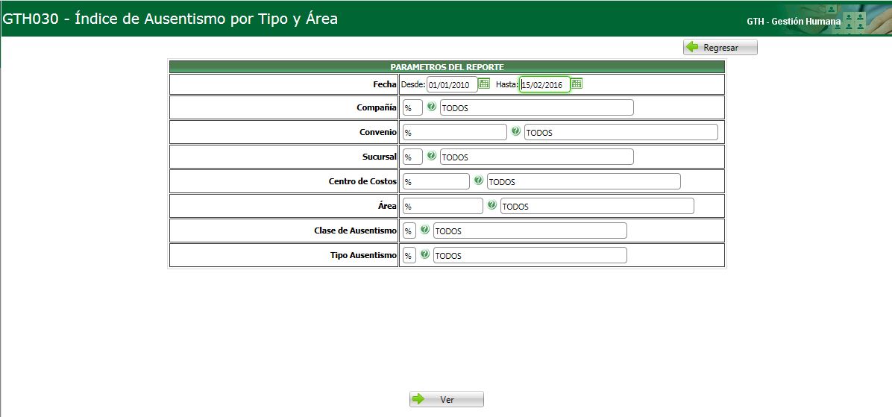Click the Compañía code field
892x417 pixels.
412,107
